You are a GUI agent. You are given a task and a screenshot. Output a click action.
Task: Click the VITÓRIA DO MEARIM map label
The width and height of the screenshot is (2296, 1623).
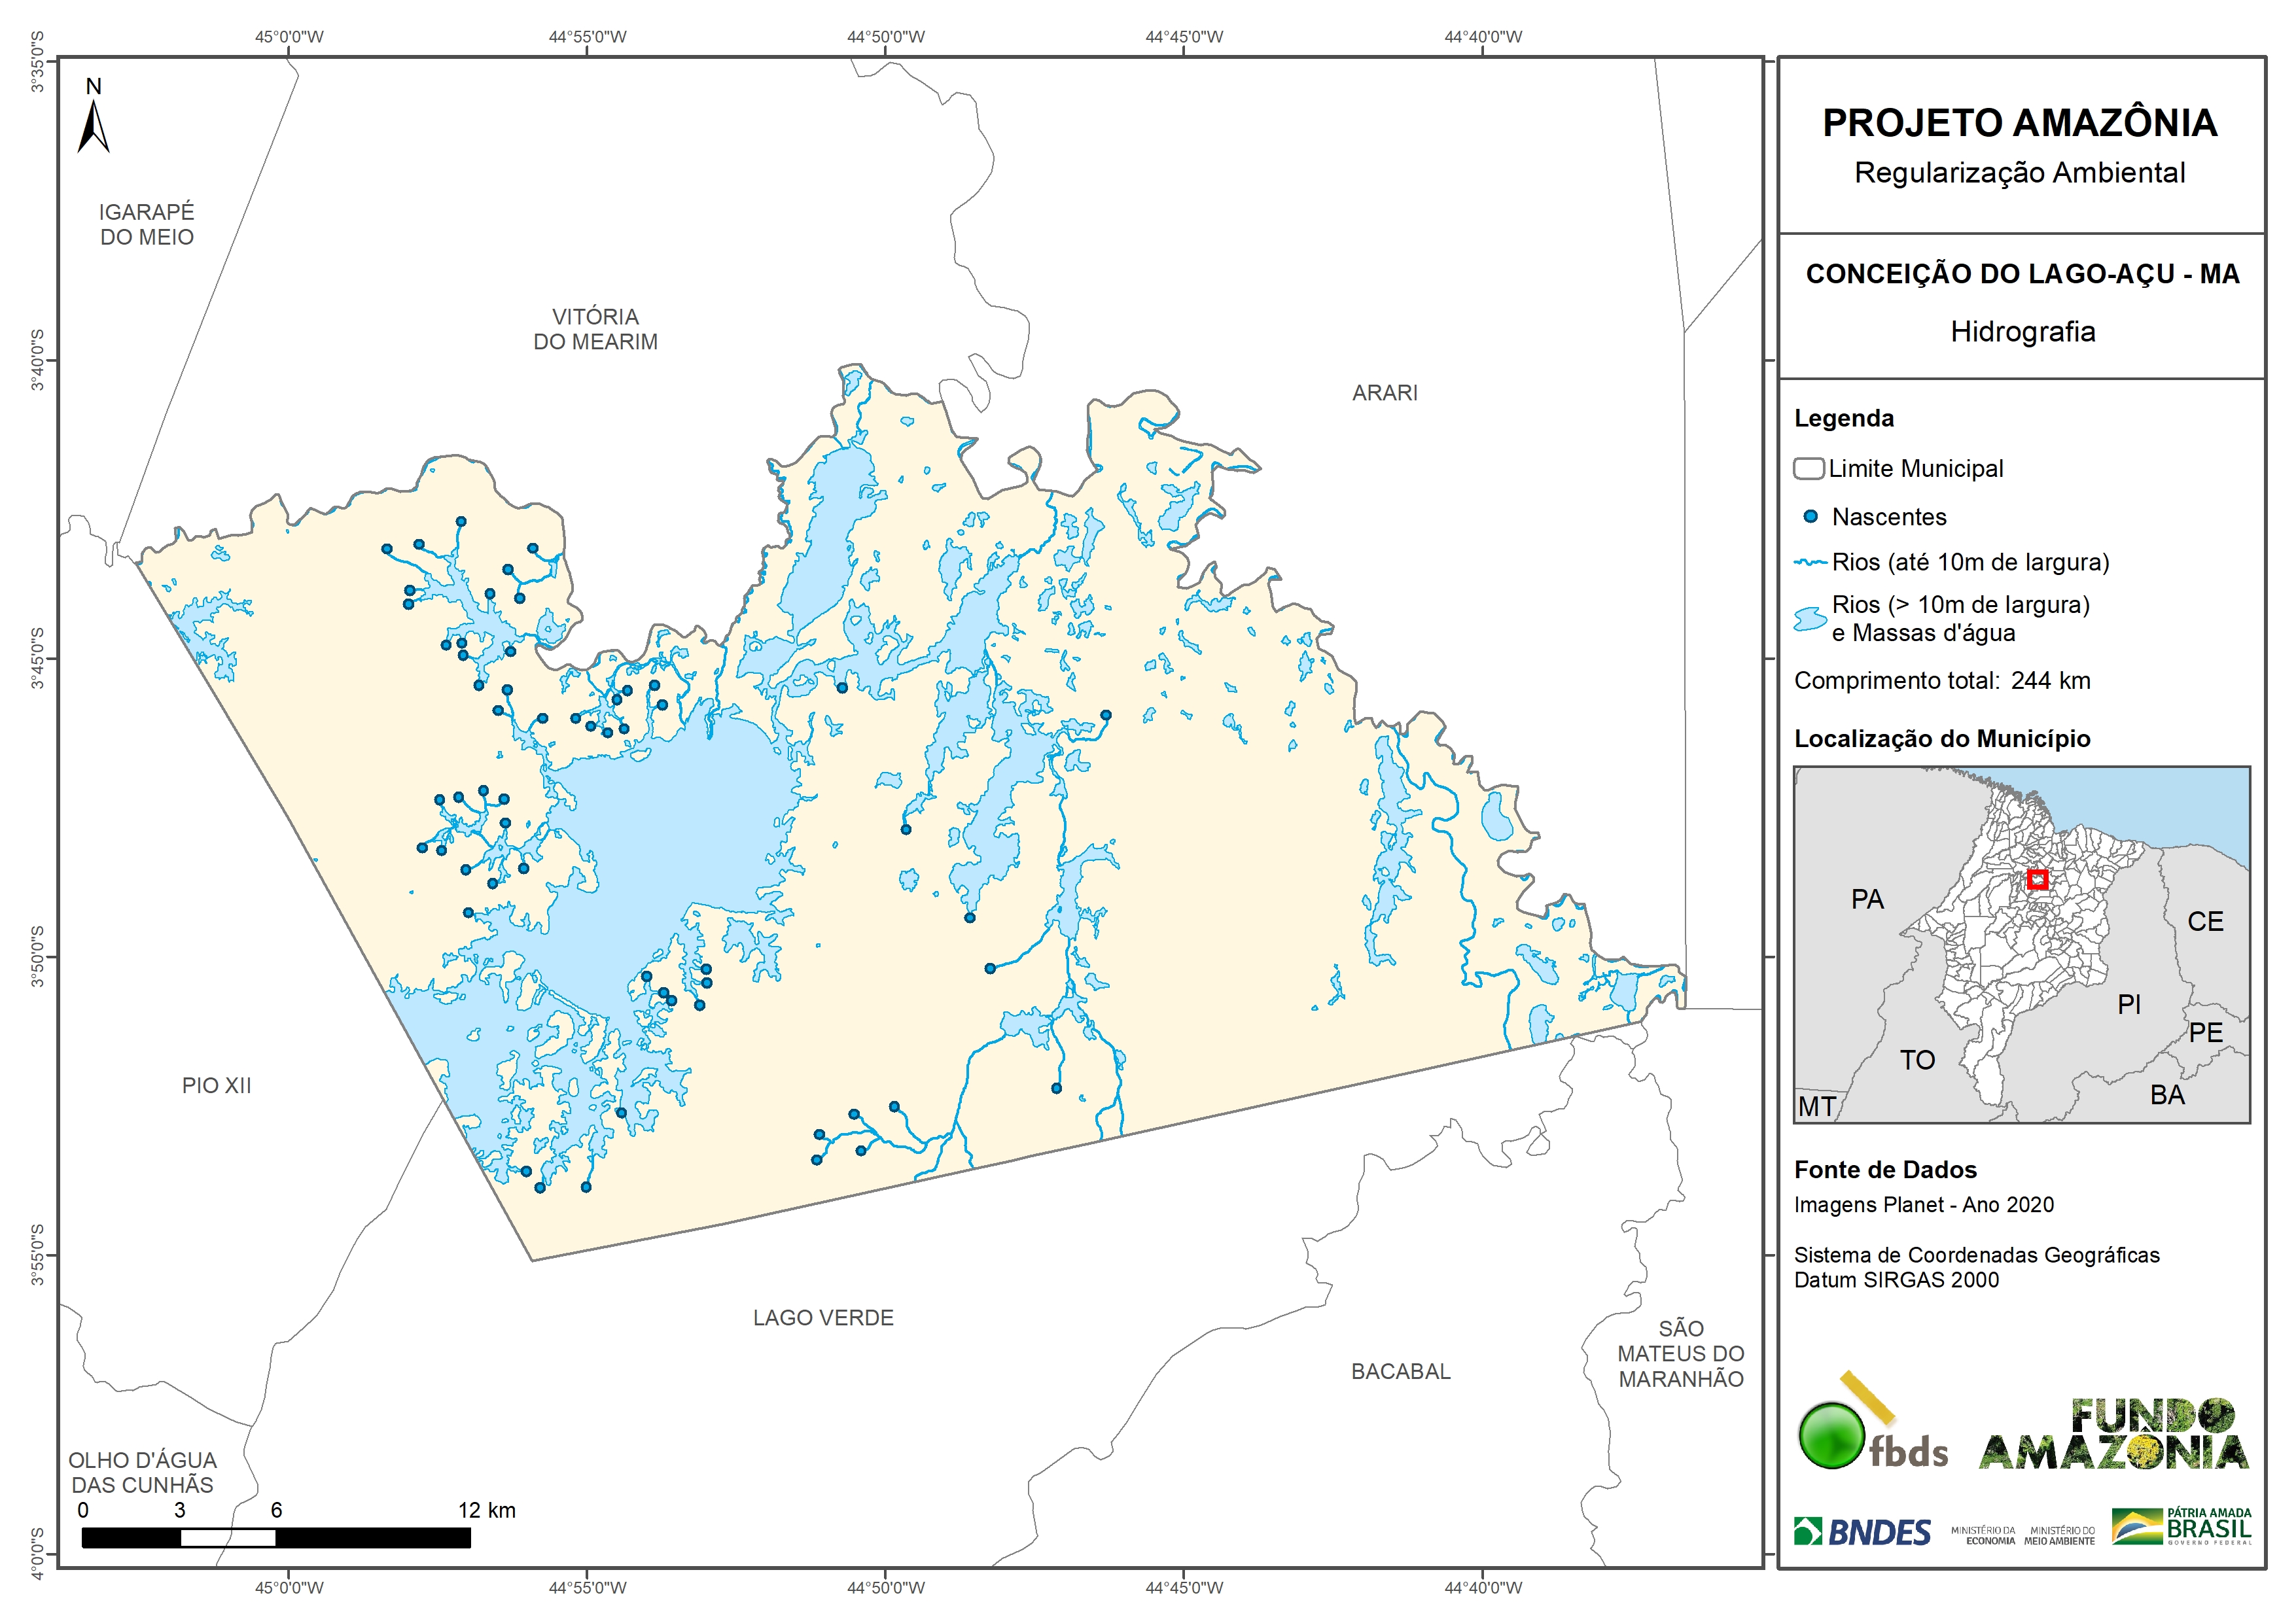[x=595, y=329]
